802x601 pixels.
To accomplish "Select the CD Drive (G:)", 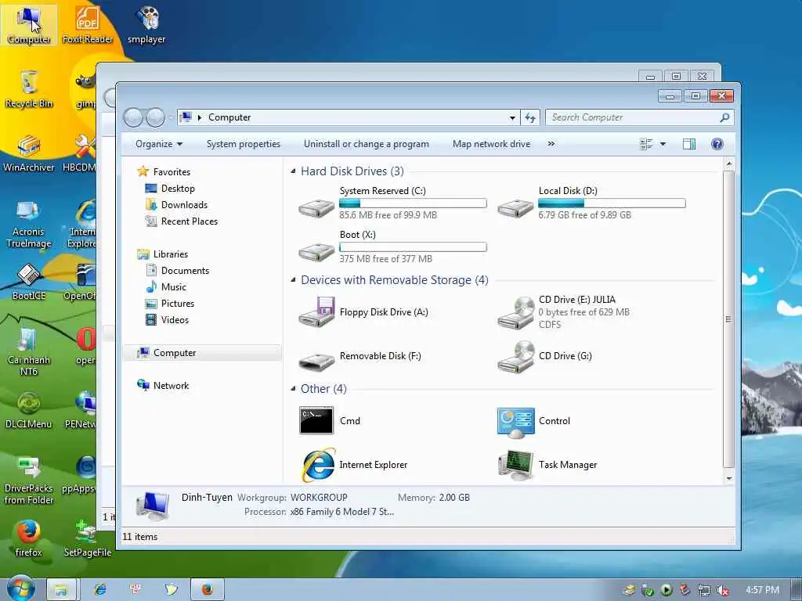I will pyautogui.click(x=545, y=356).
